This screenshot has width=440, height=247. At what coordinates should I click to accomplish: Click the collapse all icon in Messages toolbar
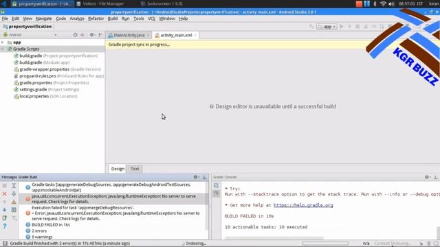tap(14, 193)
